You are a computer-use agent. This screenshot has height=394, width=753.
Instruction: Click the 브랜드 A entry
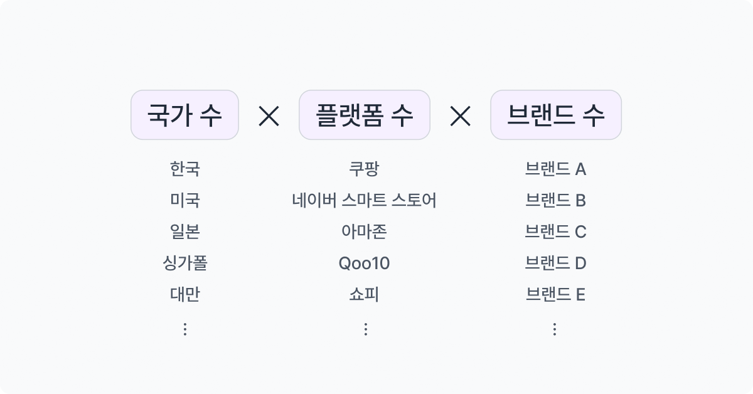(555, 169)
